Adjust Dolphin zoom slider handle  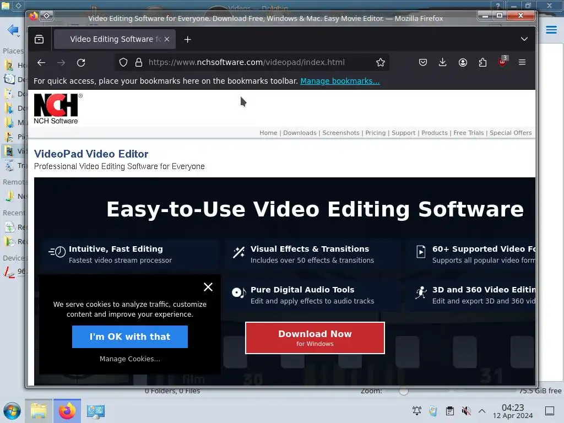[404, 391]
